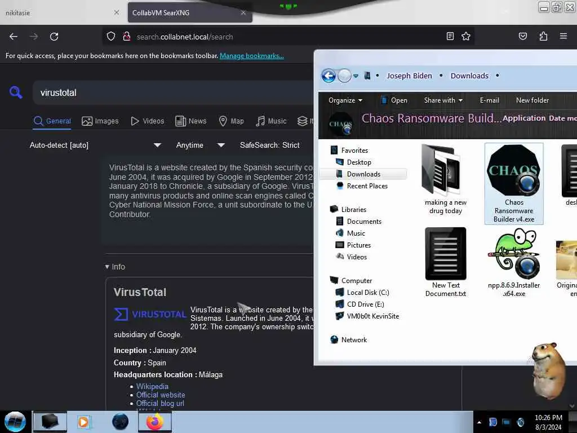Click New folder in Explorer toolbar
The height and width of the screenshot is (433, 577).
[532, 100]
